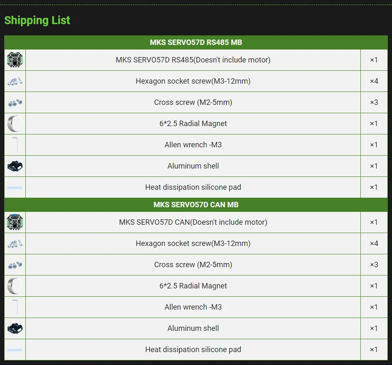This screenshot has height=365, width=392.
Task: Click 'Allen wrench -M3' under RS485 MB
Action: coord(193,145)
